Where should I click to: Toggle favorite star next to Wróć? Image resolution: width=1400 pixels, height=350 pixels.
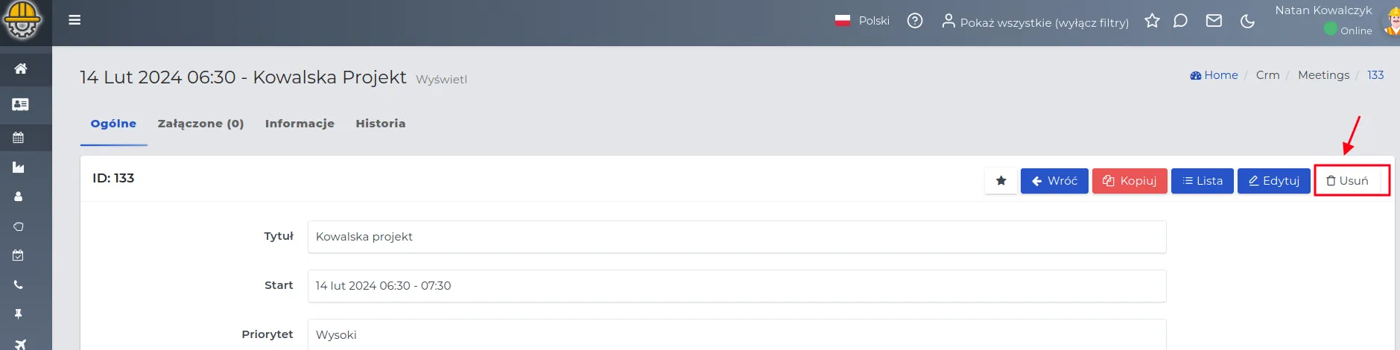point(1001,181)
